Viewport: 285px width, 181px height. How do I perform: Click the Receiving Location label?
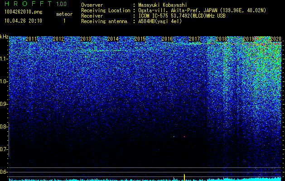tap(106, 10)
